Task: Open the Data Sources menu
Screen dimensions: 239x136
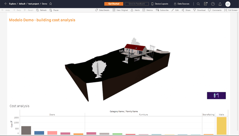Action: [181, 4]
